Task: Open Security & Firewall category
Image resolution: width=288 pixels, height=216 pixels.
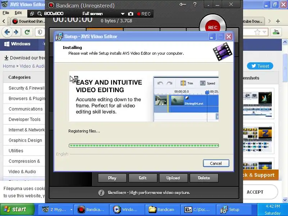Action: (27, 88)
